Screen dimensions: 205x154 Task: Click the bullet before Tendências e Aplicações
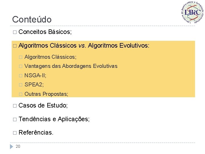coord(15,119)
